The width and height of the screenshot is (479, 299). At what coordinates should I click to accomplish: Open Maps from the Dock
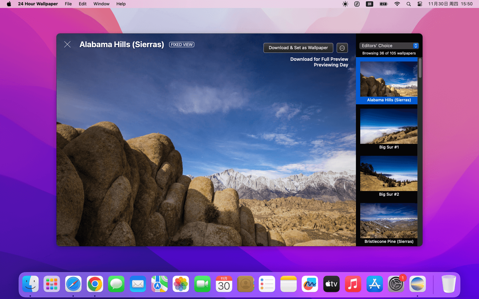159,284
